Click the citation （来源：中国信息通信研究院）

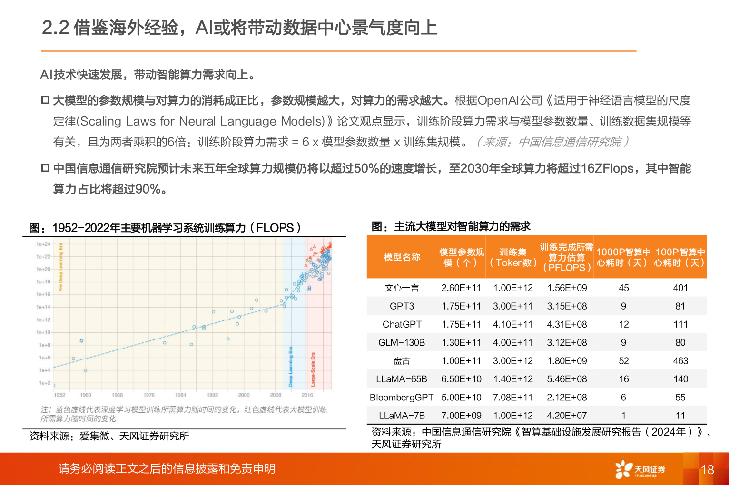[552, 142]
